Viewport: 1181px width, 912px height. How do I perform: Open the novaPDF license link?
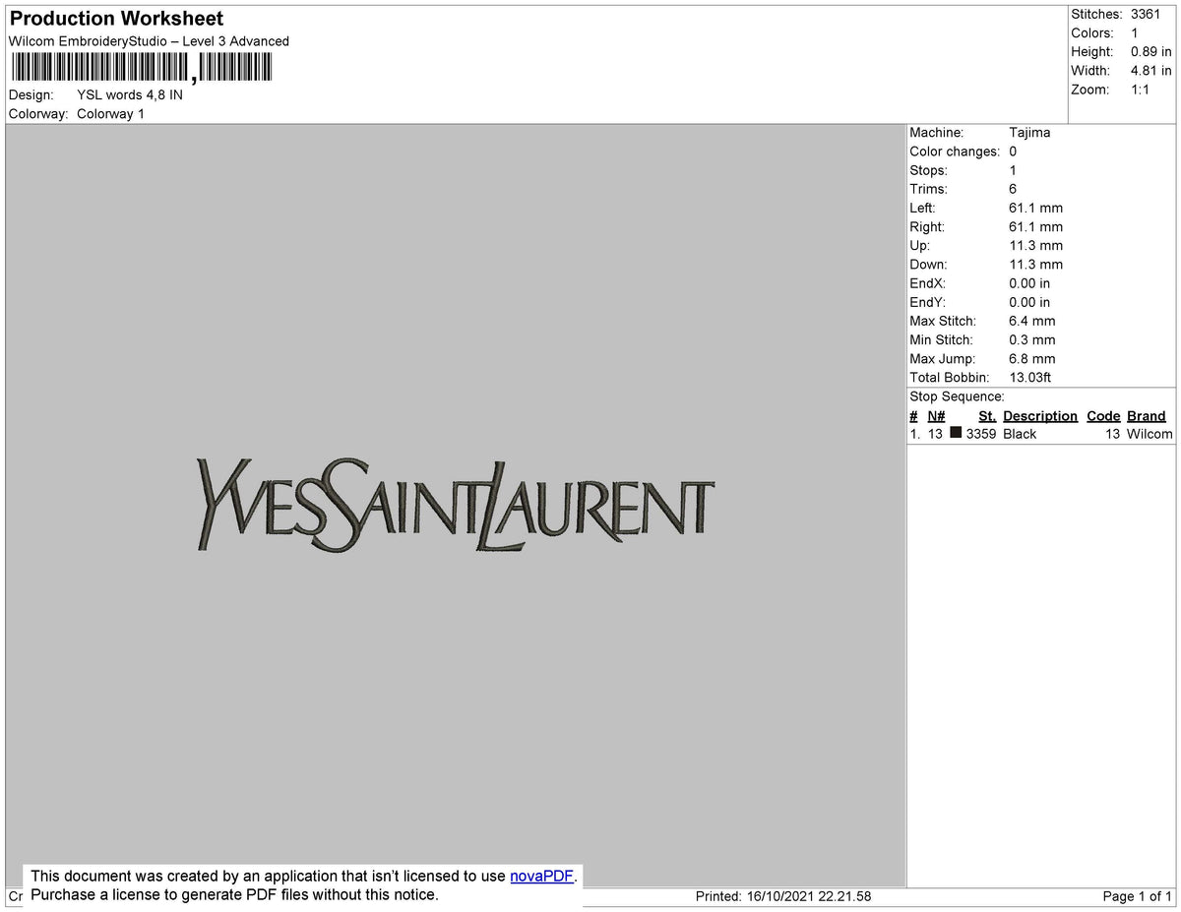point(539,876)
